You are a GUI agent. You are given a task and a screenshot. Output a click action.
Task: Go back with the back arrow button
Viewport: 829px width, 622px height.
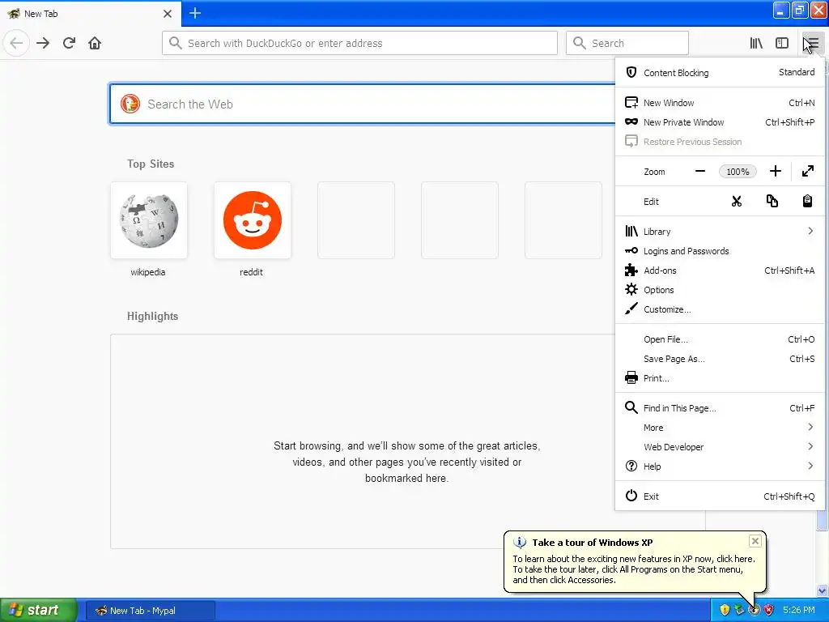[16, 43]
